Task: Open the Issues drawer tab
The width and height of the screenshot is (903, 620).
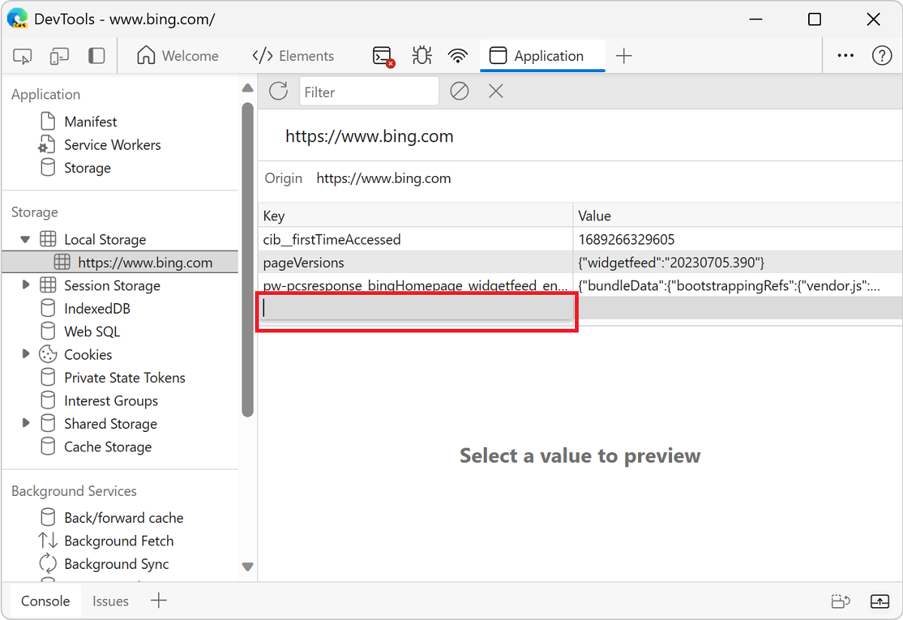Action: 110,600
